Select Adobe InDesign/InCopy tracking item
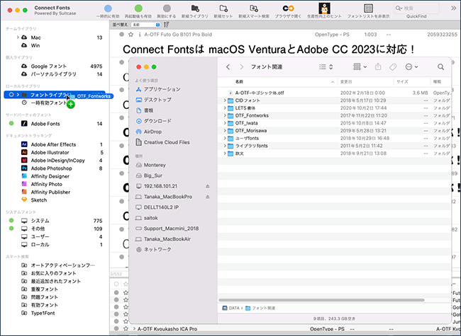 pos(58,161)
